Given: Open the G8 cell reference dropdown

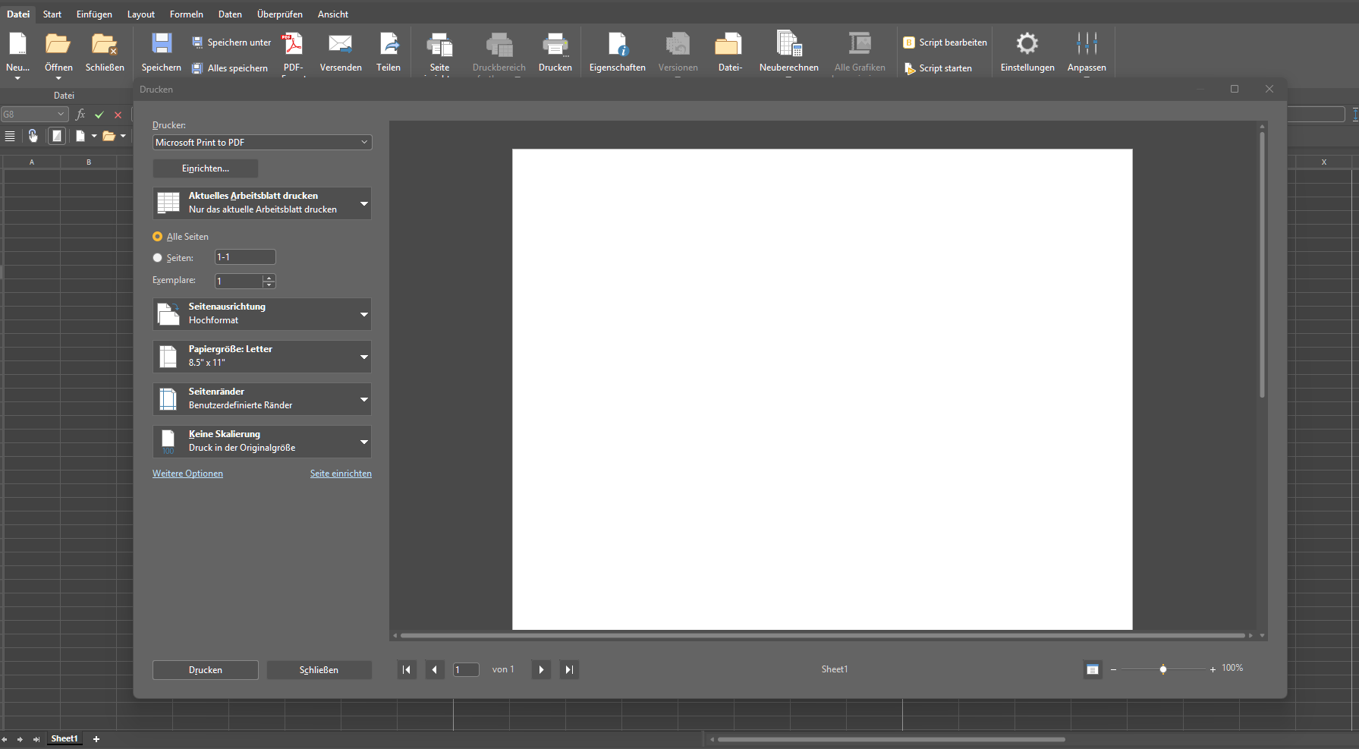Looking at the screenshot, I should pyautogui.click(x=61, y=115).
